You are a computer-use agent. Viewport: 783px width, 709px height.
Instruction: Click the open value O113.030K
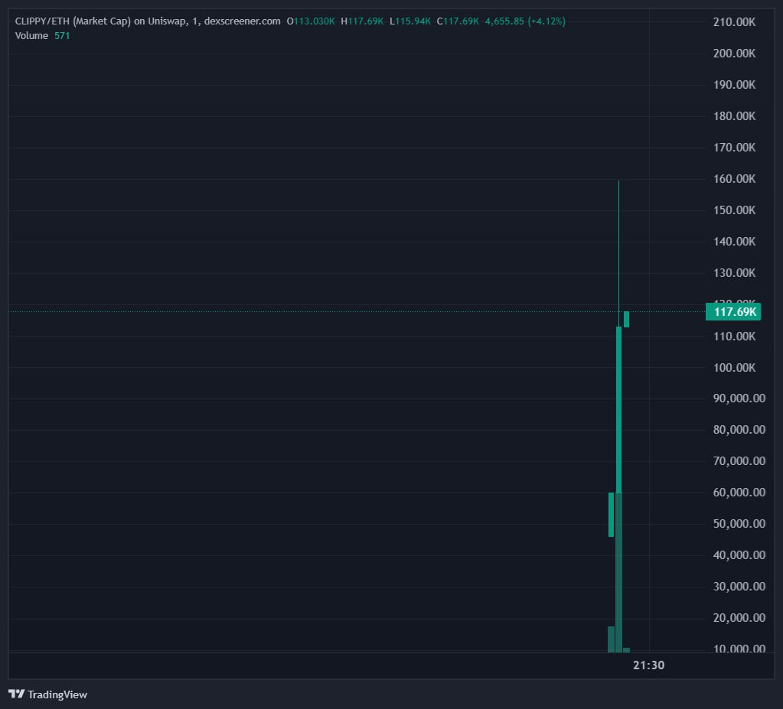click(x=311, y=21)
